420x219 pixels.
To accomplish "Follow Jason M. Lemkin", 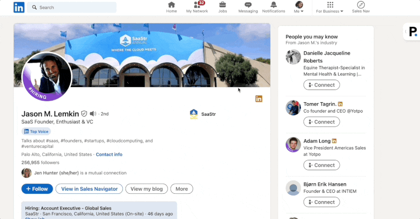I will [37, 189].
